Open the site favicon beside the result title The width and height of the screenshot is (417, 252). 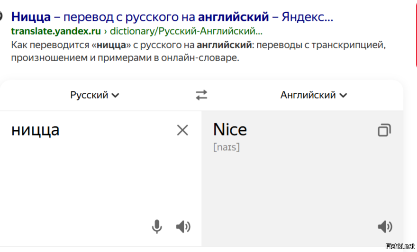click(1, 16)
